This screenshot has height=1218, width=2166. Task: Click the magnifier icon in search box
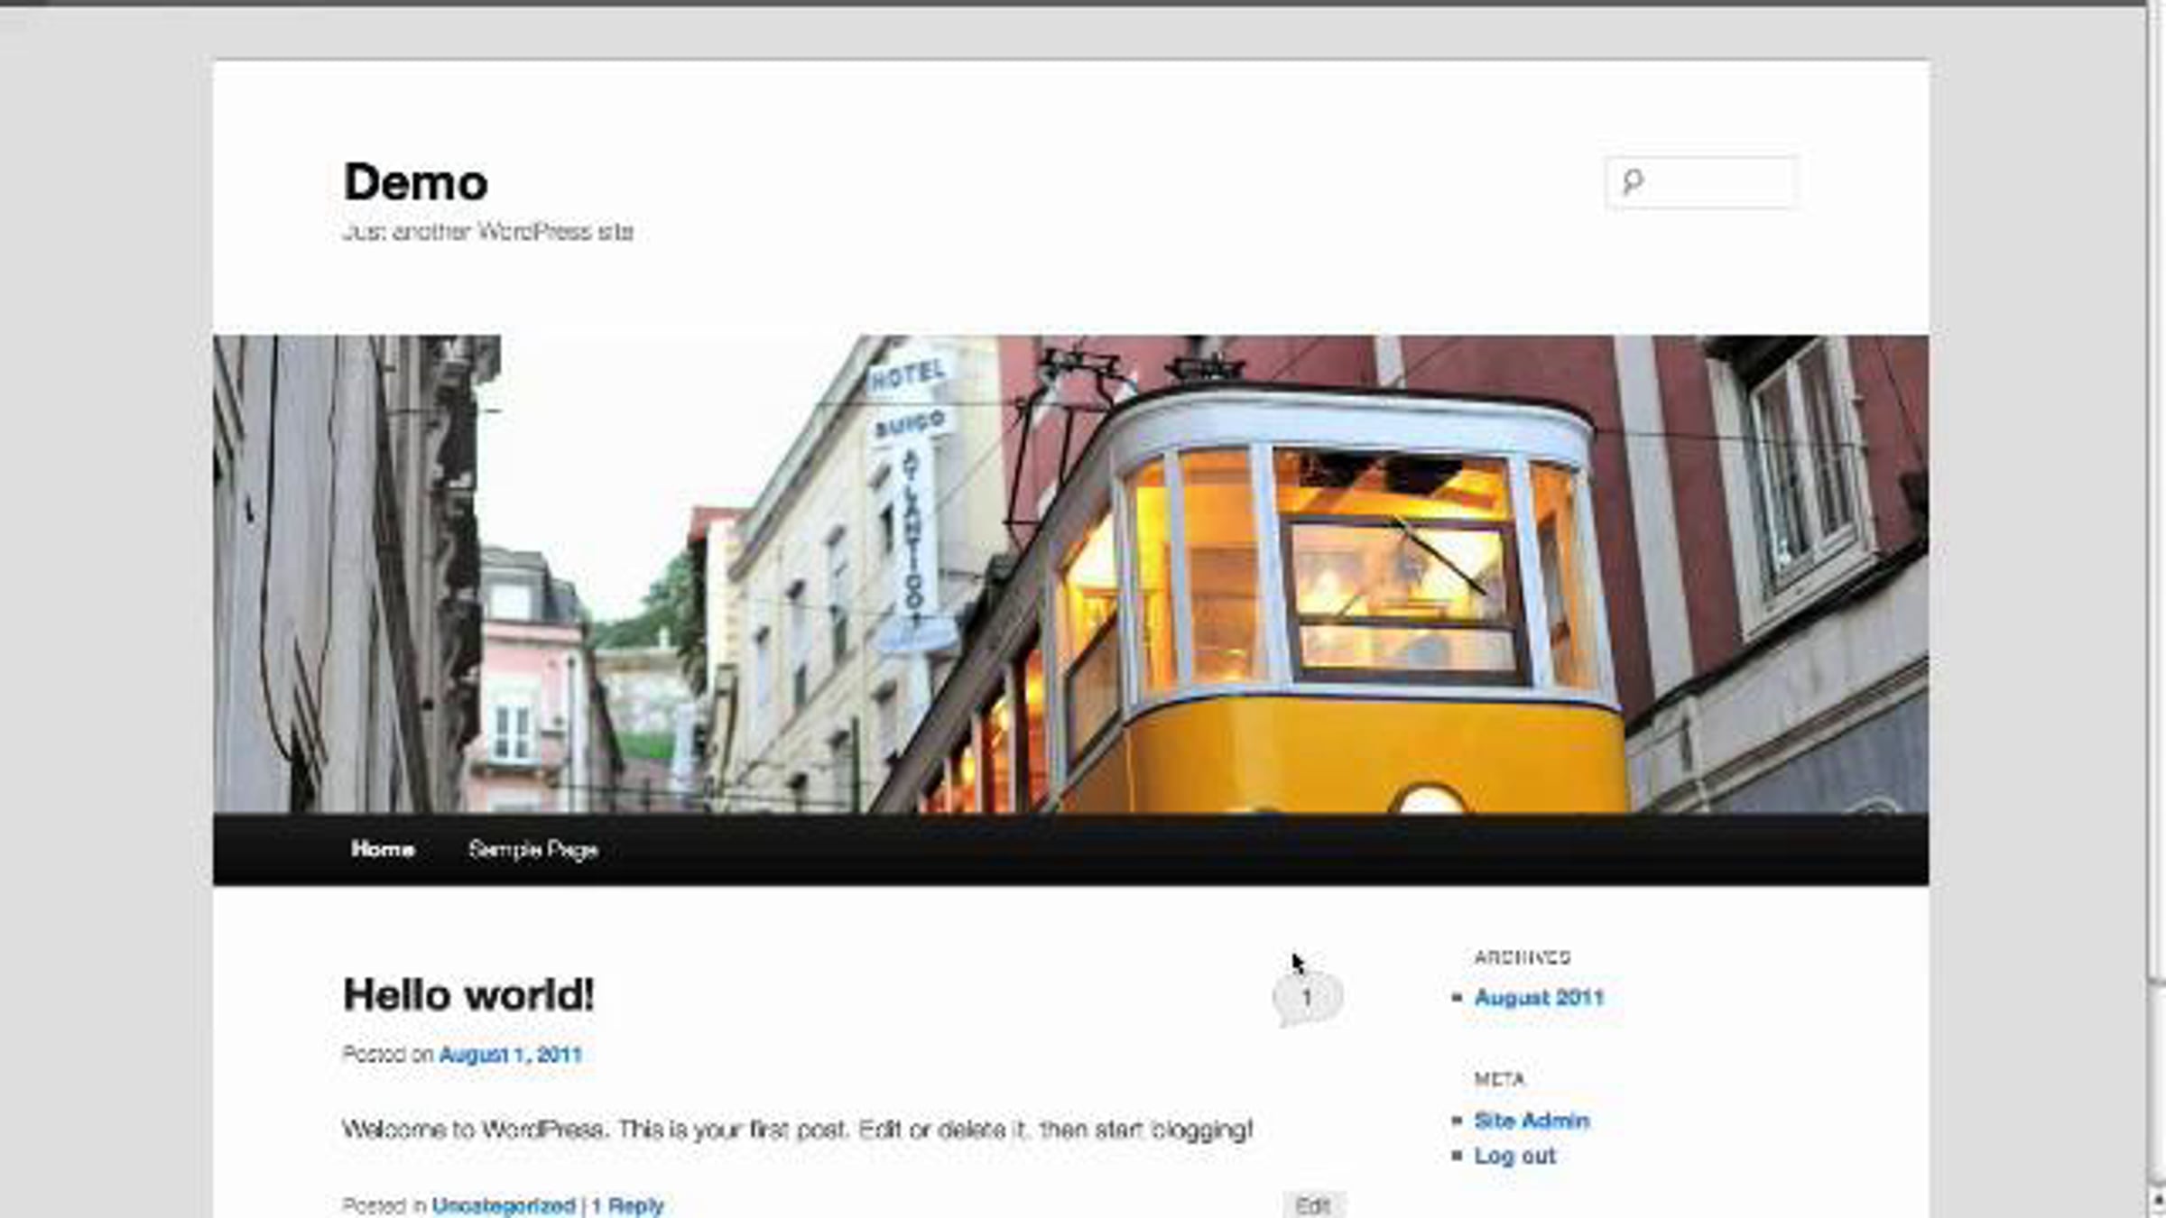(1633, 182)
